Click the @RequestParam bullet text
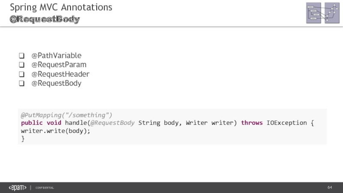343x193 pixels. (59, 65)
